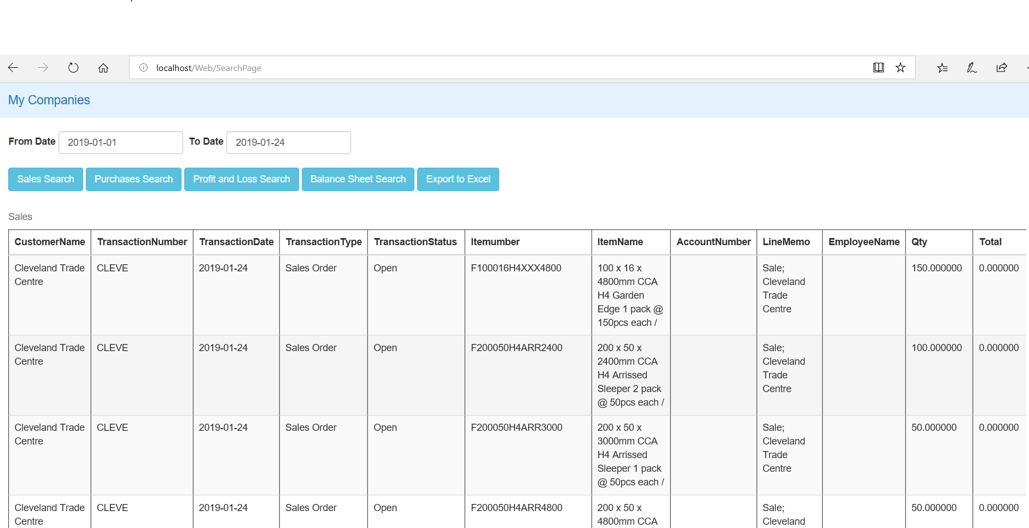
Task: Select the F100016H4XXX4800 item number cell
Action: coord(516,268)
